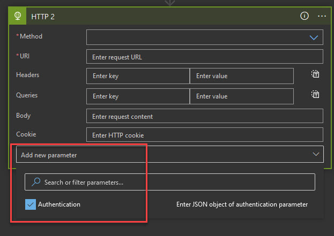Screen dimensions: 334x236
Task: Focus the Headers Enter key field
Action: pyautogui.click(x=138, y=76)
